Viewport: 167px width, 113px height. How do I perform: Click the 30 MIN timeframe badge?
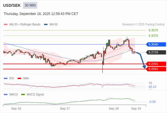(30, 5)
